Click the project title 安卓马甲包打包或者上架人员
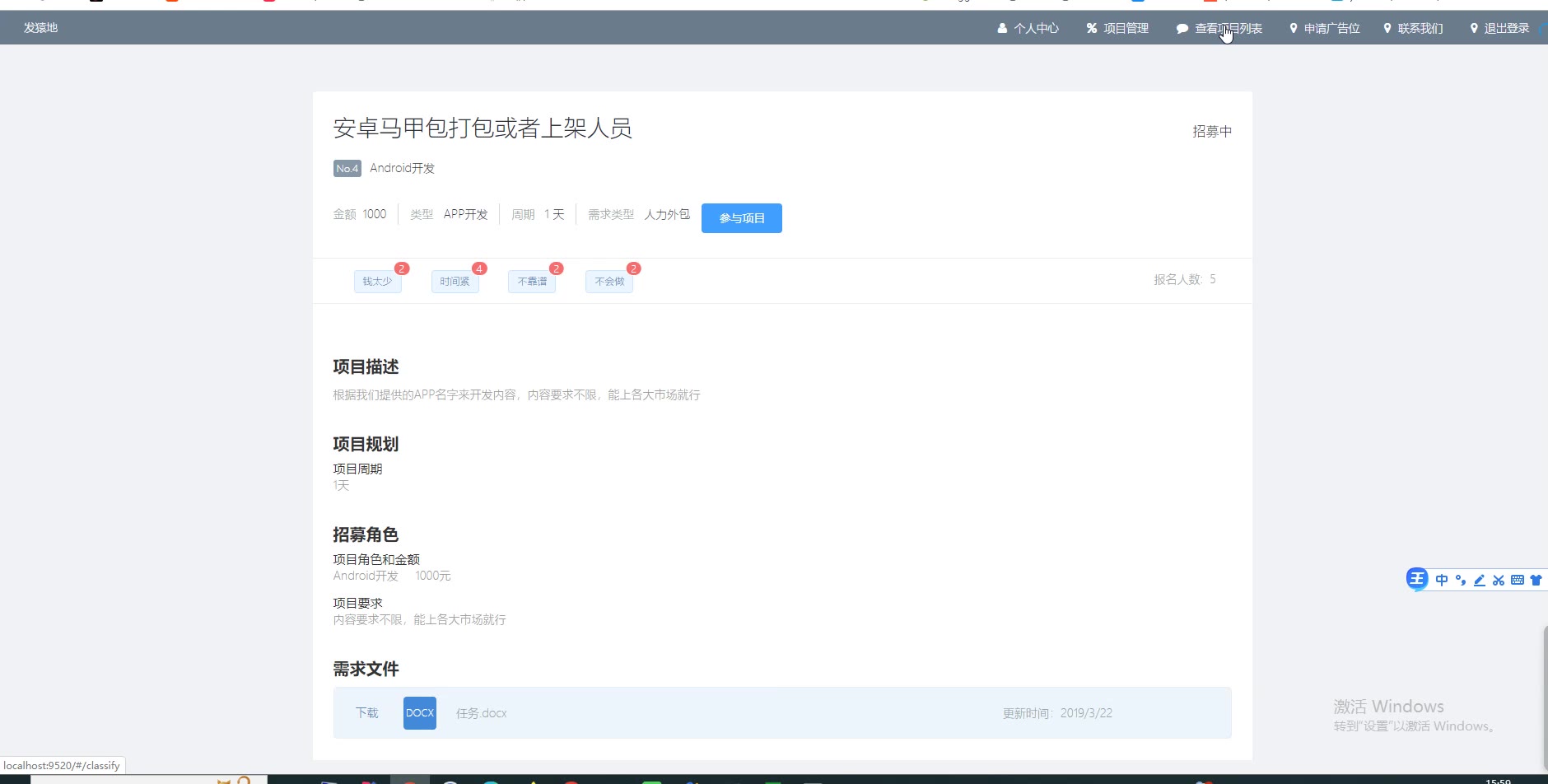This screenshot has width=1548, height=784. (483, 128)
